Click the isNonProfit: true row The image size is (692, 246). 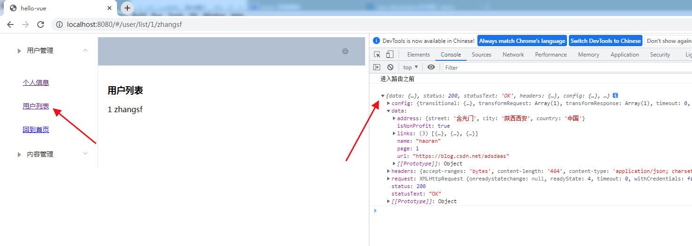pyautogui.click(x=424, y=126)
